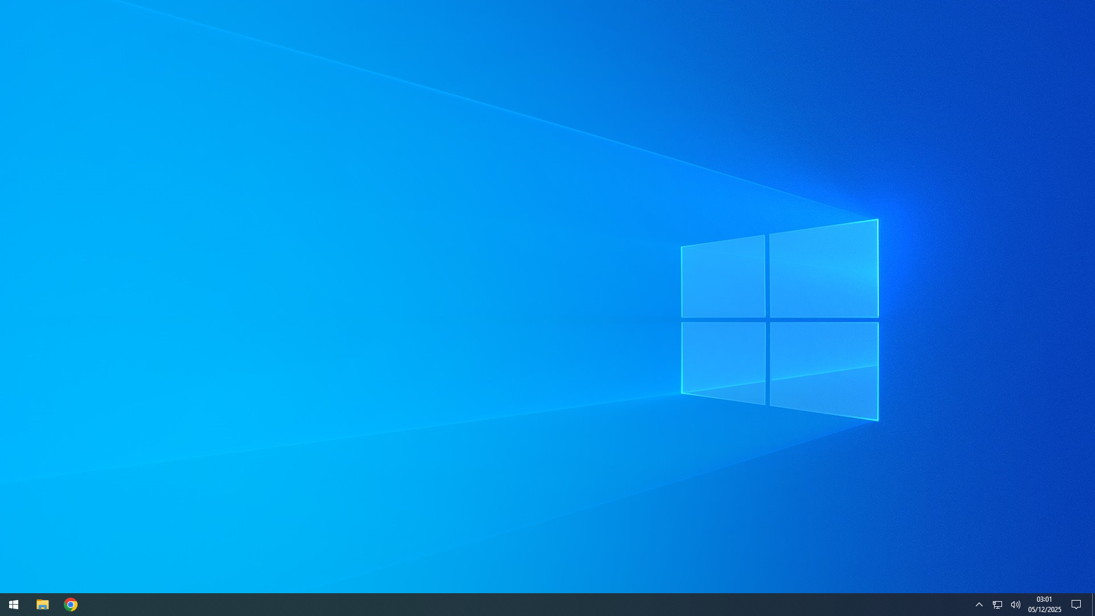Viewport: 1095px width, 616px height.
Task: Click empty desktop area directly above File Explorer
Action: point(42,542)
